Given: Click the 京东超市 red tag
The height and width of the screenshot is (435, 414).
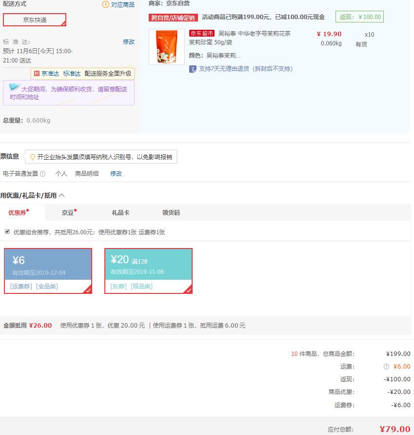Looking at the screenshot, I should click(202, 34).
